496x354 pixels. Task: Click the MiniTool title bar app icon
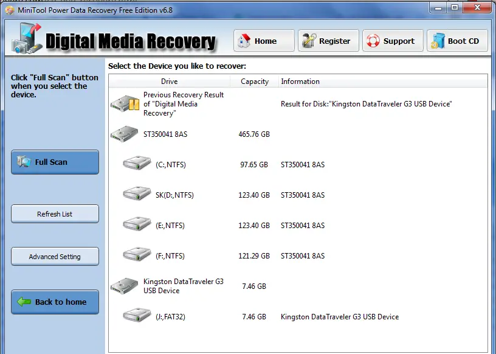tap(10, 10)
